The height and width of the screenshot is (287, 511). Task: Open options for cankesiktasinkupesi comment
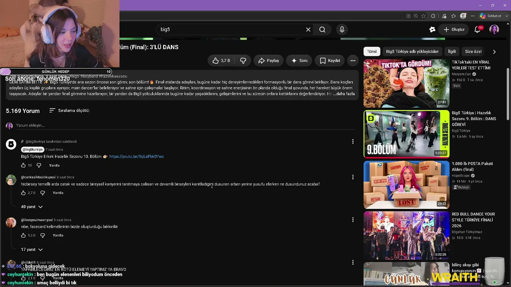353,177
